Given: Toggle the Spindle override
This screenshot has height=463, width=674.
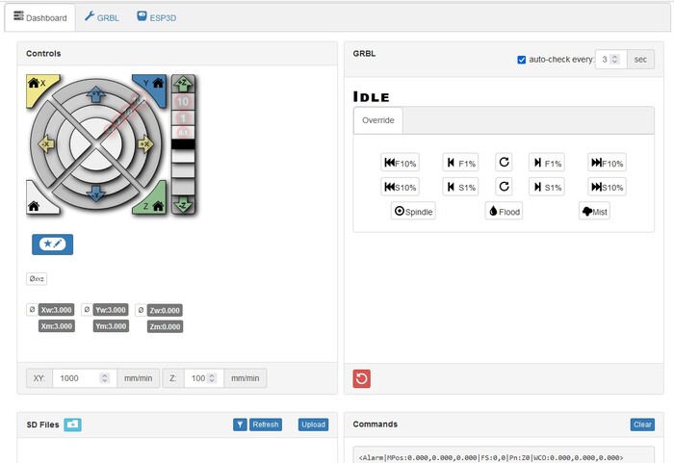Looking at the screenshot, I should point(414,211).
